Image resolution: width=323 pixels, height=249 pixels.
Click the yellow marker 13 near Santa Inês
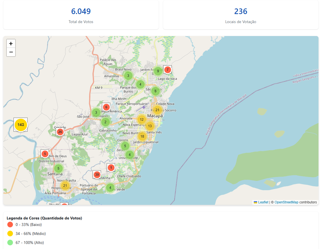click(150, 126)
